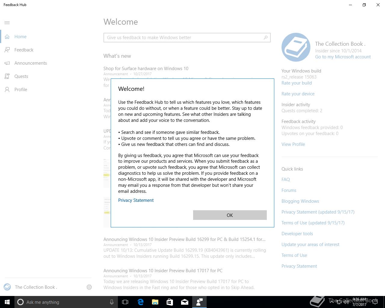Click the Cortana microphone icon
385x308 pixels.
[112, 302]
